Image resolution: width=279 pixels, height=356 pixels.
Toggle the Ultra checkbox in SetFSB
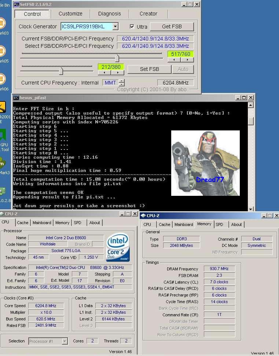132,26
